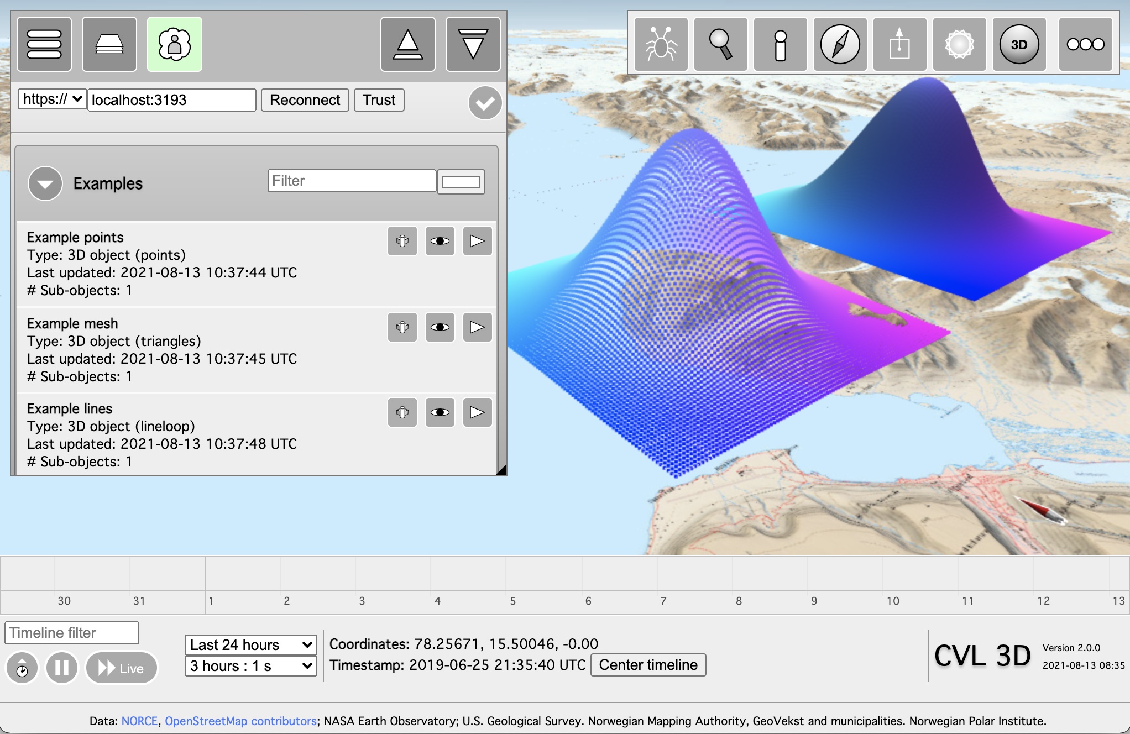Click the sun lighting icon

point(959,44)
